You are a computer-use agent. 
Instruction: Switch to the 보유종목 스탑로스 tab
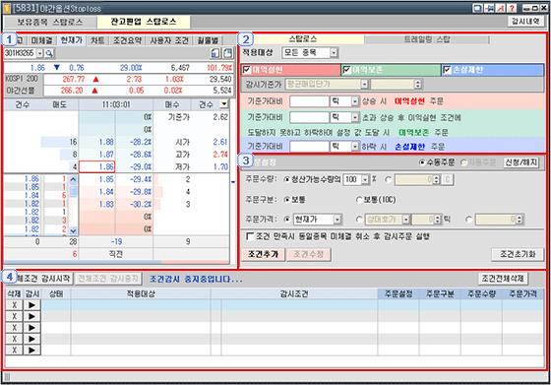(50, 22)
